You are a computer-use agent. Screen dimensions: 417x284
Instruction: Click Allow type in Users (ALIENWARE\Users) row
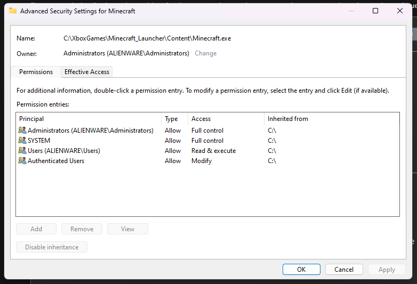tap(173, 151)
